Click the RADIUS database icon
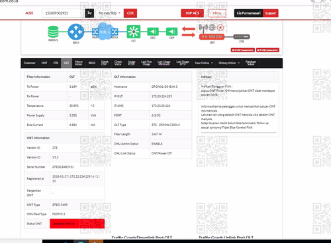This screenshot has height=243, width=331. pos(53,32)
